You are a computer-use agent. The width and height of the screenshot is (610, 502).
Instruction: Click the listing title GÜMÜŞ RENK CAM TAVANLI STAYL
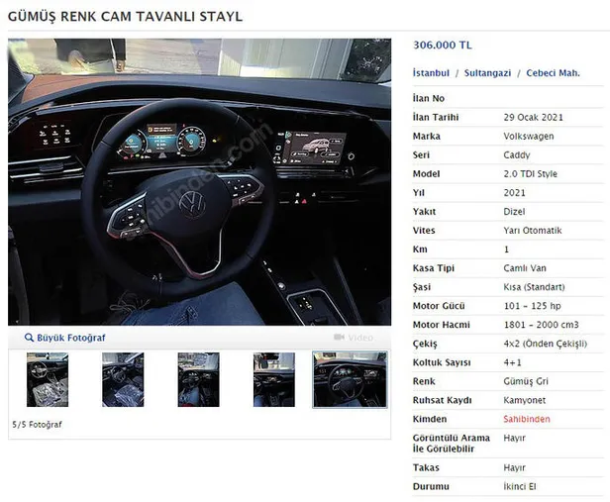pos(125,17)
